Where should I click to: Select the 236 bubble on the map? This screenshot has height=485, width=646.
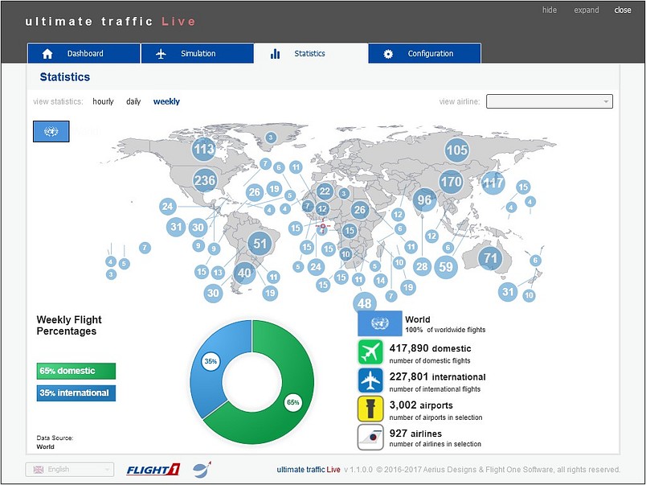coord(205,180)
